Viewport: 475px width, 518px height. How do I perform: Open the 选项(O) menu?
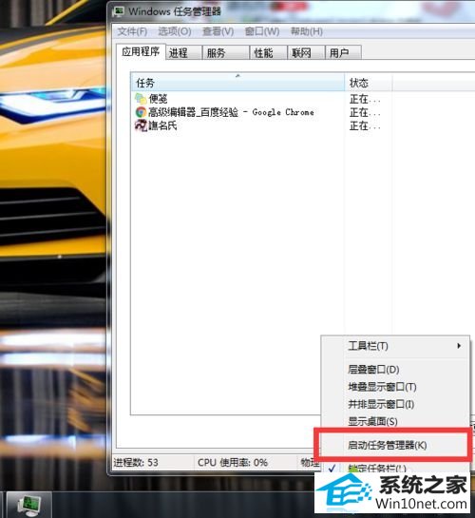[x=175, y=31]
